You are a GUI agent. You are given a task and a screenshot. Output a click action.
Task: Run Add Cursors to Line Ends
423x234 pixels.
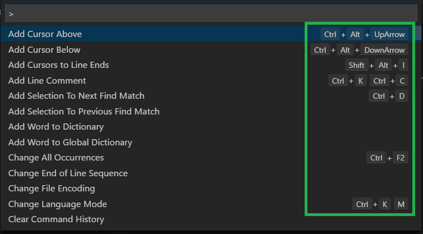click(x=58, y=65)
